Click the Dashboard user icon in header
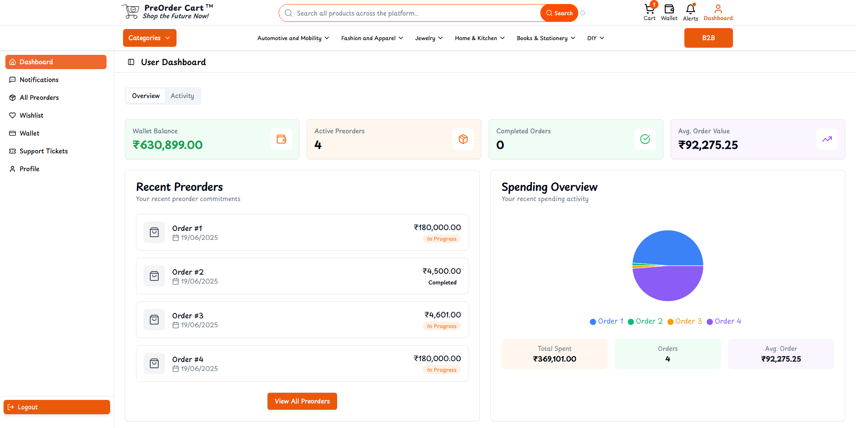The width and height of the screenshot is (856, 428). [x=718, y=10]
